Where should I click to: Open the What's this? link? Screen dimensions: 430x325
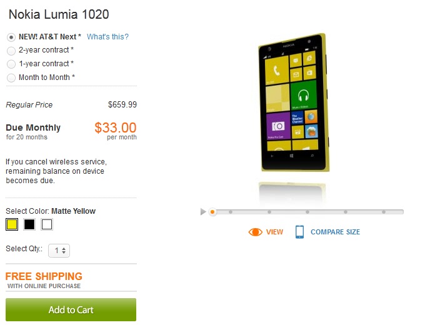107,37
